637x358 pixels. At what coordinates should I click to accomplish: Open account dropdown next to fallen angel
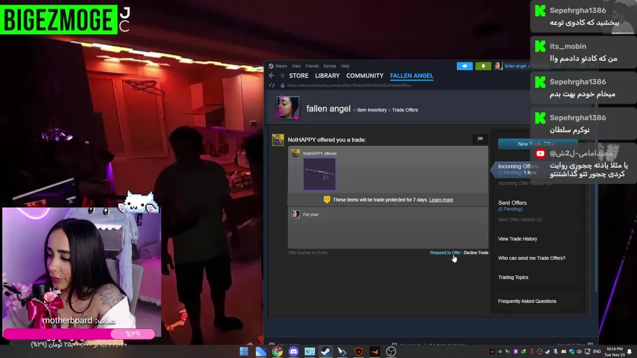pos(529,66)
